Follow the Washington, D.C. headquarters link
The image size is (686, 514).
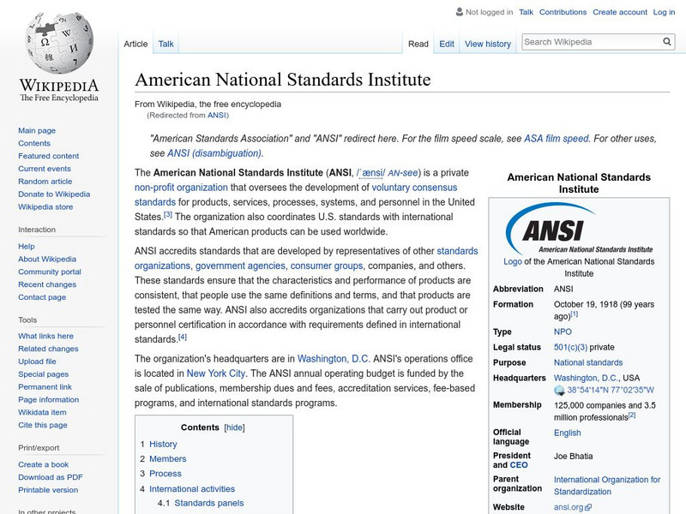pos(586,378)
